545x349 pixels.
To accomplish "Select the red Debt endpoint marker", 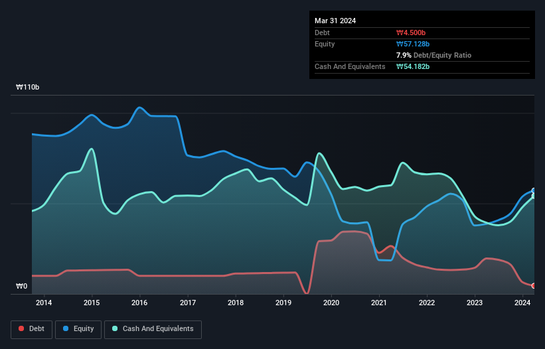I will [x=534, y=286].
